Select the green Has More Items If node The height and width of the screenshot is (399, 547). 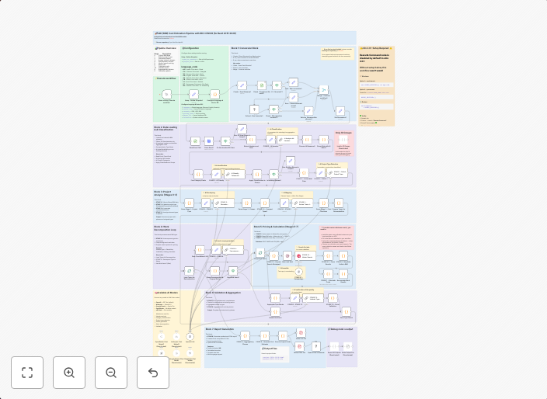tap(233, 271)
